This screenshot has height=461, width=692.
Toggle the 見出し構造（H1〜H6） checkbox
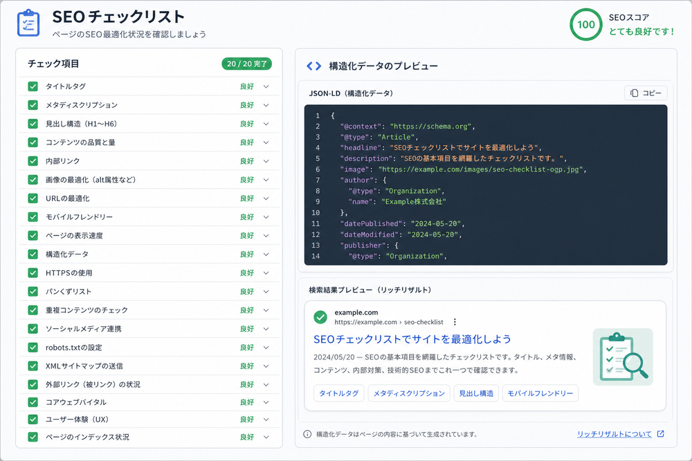tap(33, 124)
